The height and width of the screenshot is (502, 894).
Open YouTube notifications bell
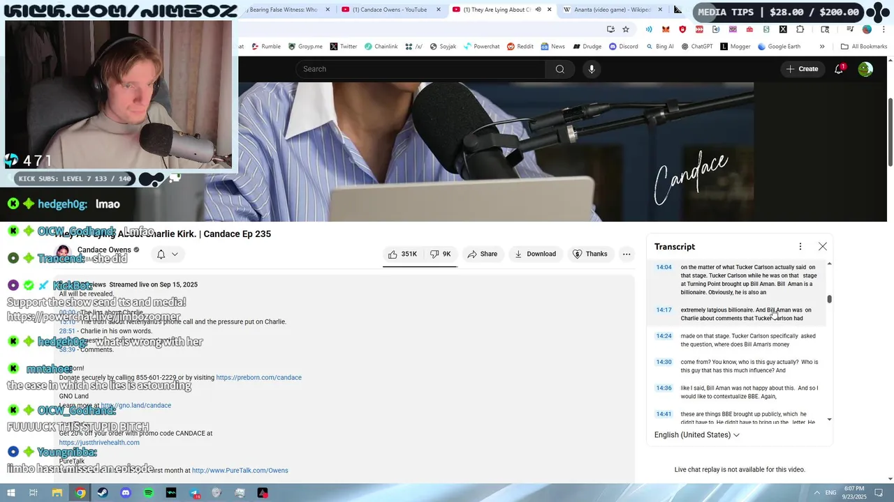839,69
